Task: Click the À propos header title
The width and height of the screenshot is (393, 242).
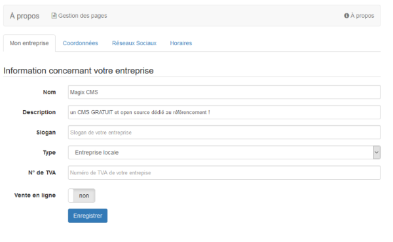Action: pyautogui.click(x=25, y=16)
